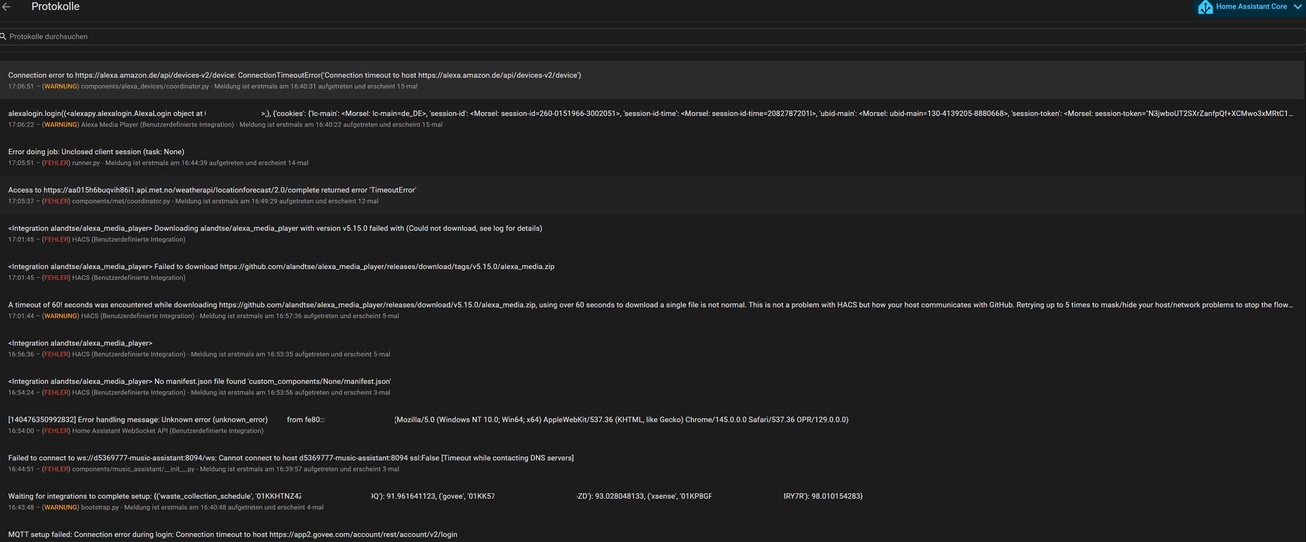Select the Unclosed client session error
This screenshot has width=1306, height=542.
click(96, 156)
